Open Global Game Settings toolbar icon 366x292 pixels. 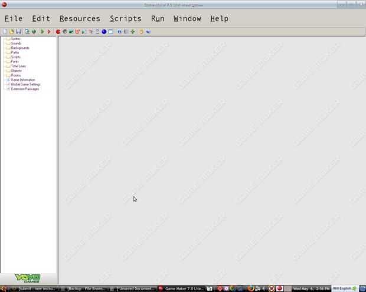pyautogui.click(x=126, y=31)
